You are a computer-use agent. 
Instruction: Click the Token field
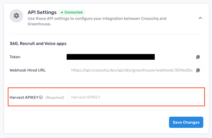pos(135,57)
